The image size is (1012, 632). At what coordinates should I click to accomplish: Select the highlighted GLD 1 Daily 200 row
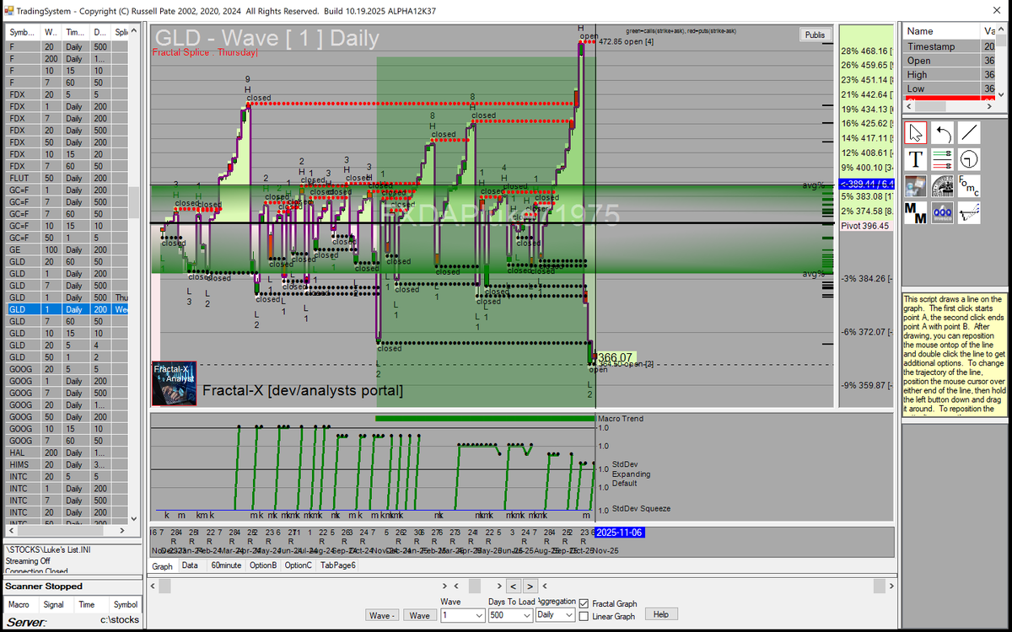tap(67, 310)
